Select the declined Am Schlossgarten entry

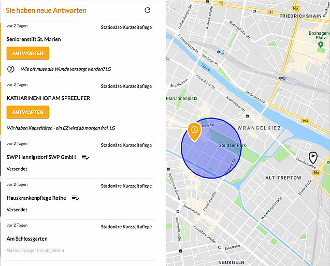coord(27,239)
